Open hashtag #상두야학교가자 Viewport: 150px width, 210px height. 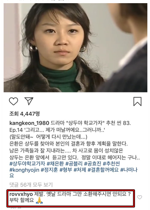click(x=27, y=164)
